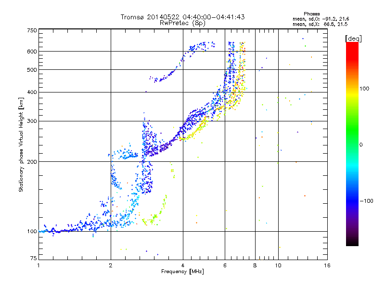
Task: Click the 'mean, sd,O: -91.2, 21.6' line
Action: pyautogui.click(x=321, y=19)
